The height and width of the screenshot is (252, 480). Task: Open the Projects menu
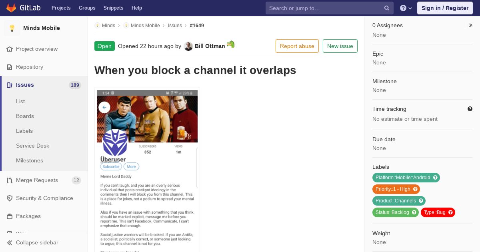click(61, 8)
